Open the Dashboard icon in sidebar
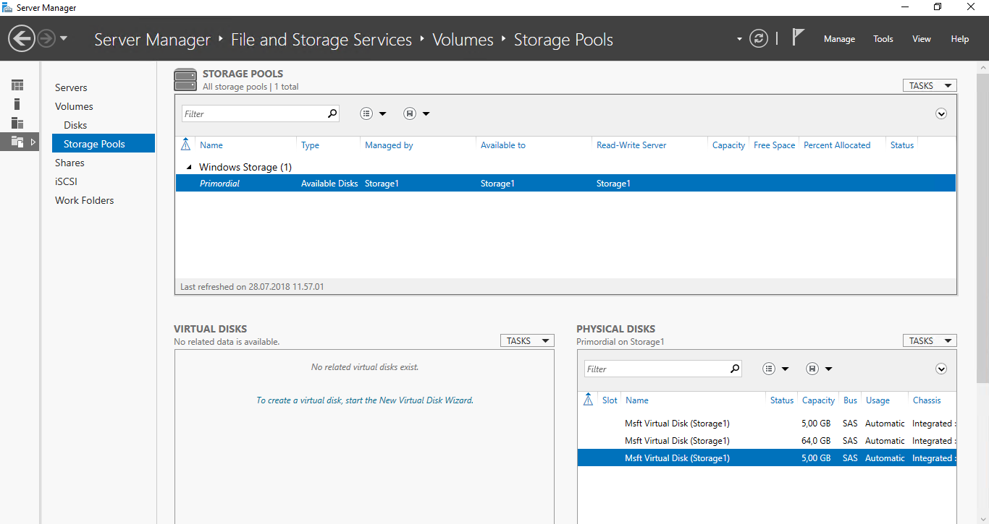Screen dimensions: 989x524 pyautogui.click(x=17, y=85)
